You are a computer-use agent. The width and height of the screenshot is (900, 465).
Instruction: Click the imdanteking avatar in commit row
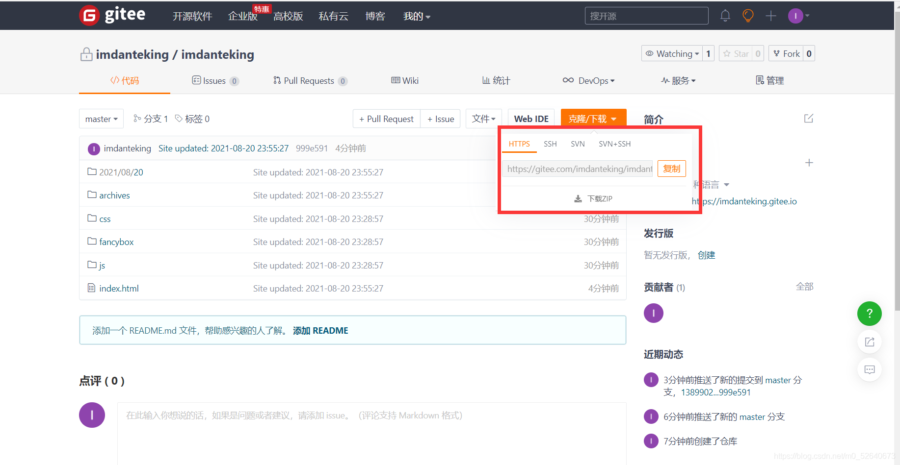tap(94, 148)
